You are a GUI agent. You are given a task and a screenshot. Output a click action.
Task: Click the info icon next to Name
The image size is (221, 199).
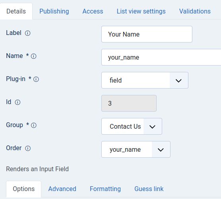coord(33,56)
